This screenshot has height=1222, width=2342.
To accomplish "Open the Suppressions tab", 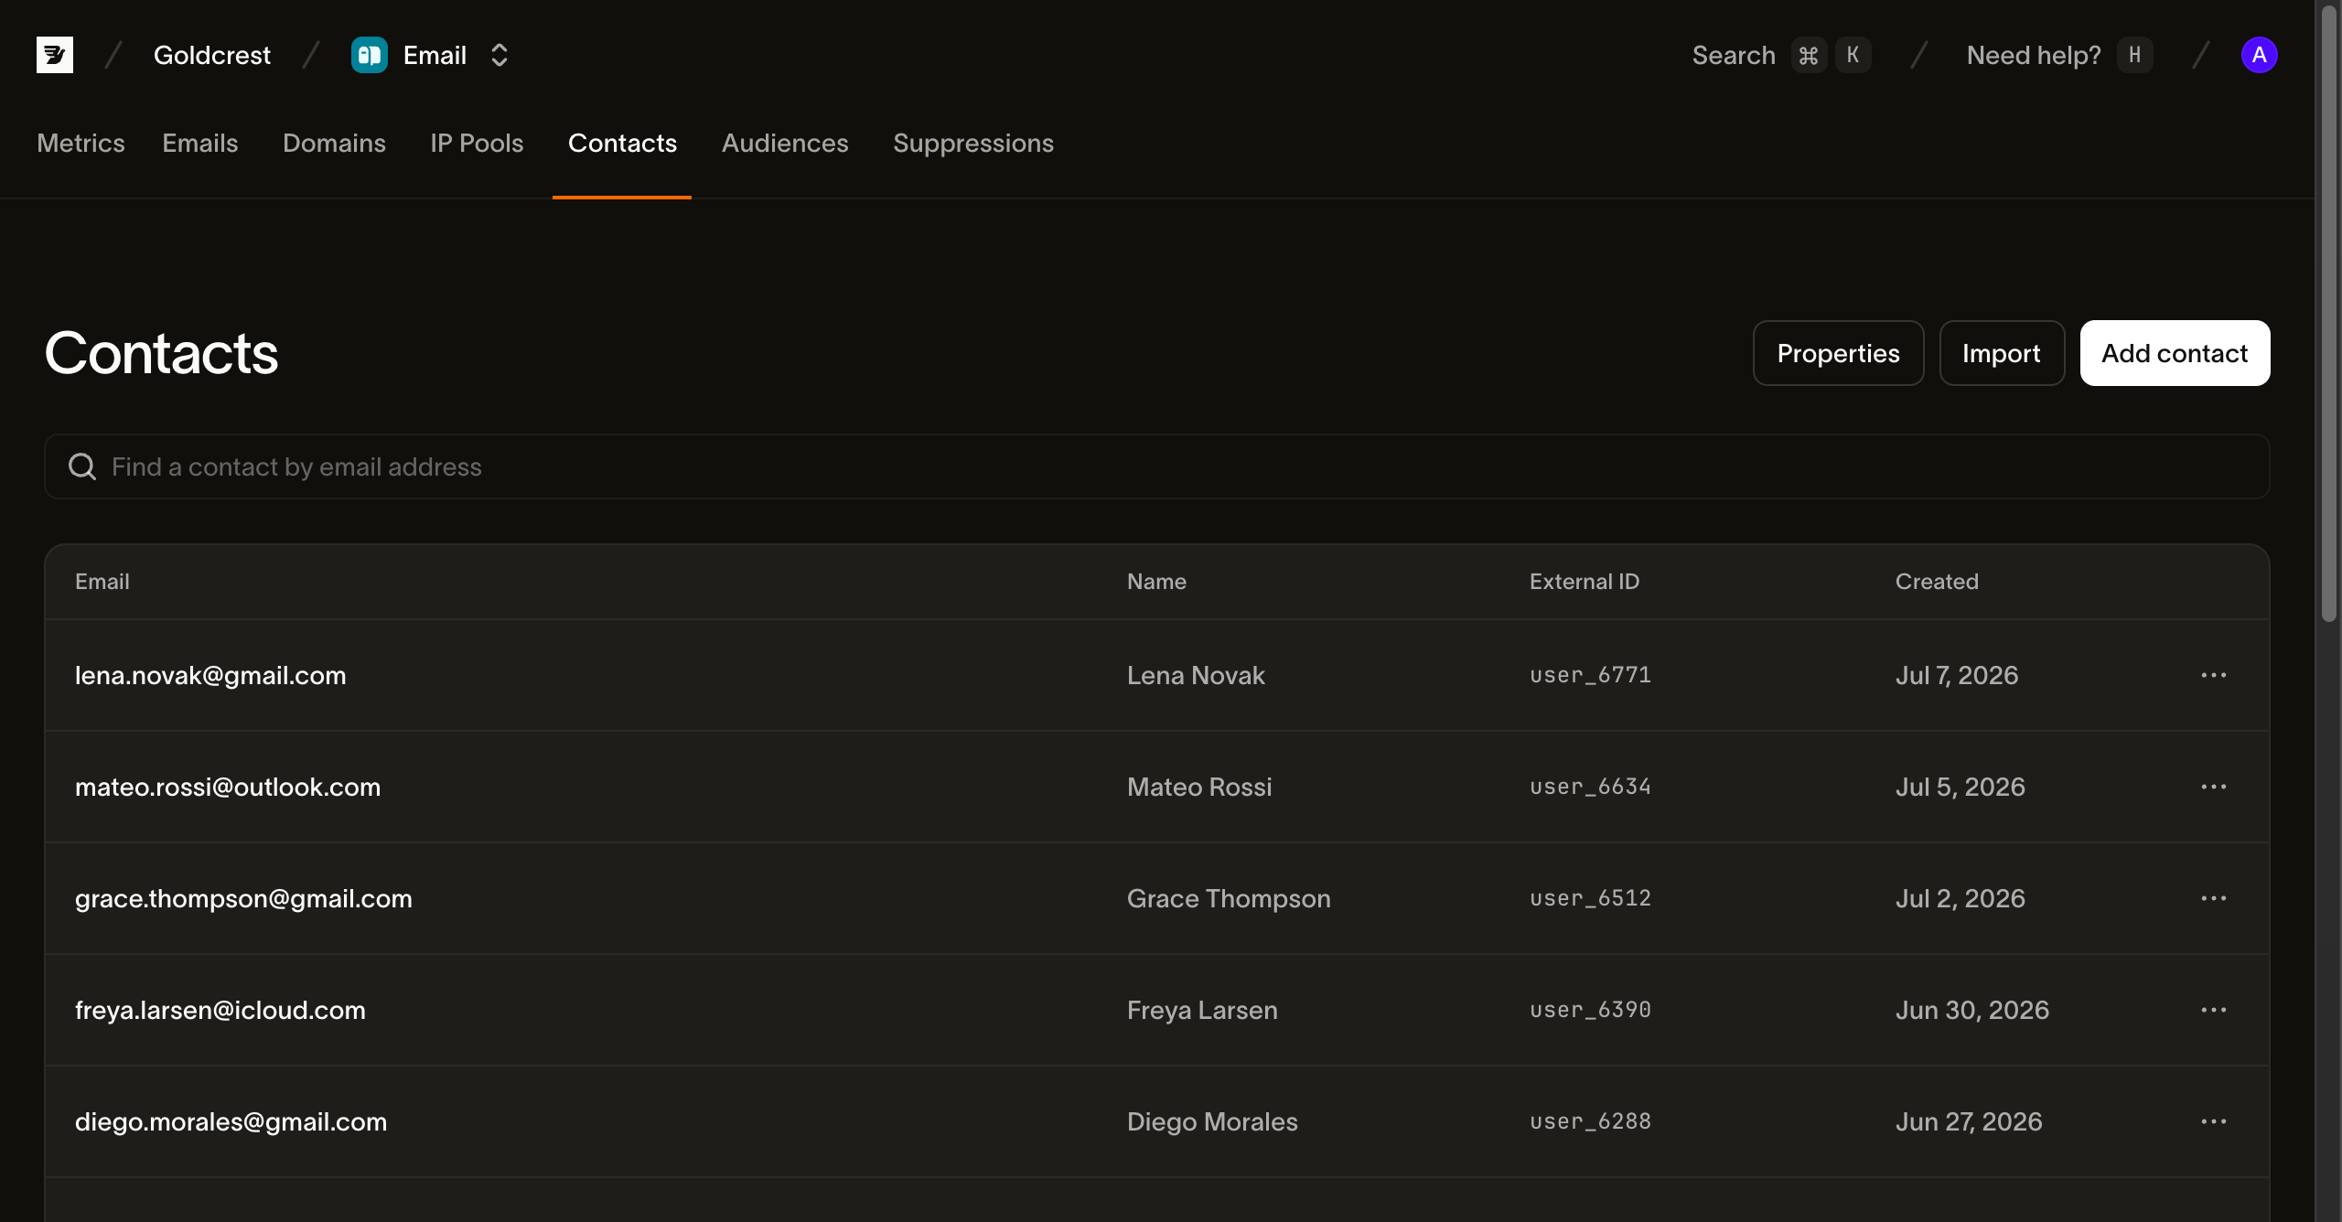I will [973, 144].
